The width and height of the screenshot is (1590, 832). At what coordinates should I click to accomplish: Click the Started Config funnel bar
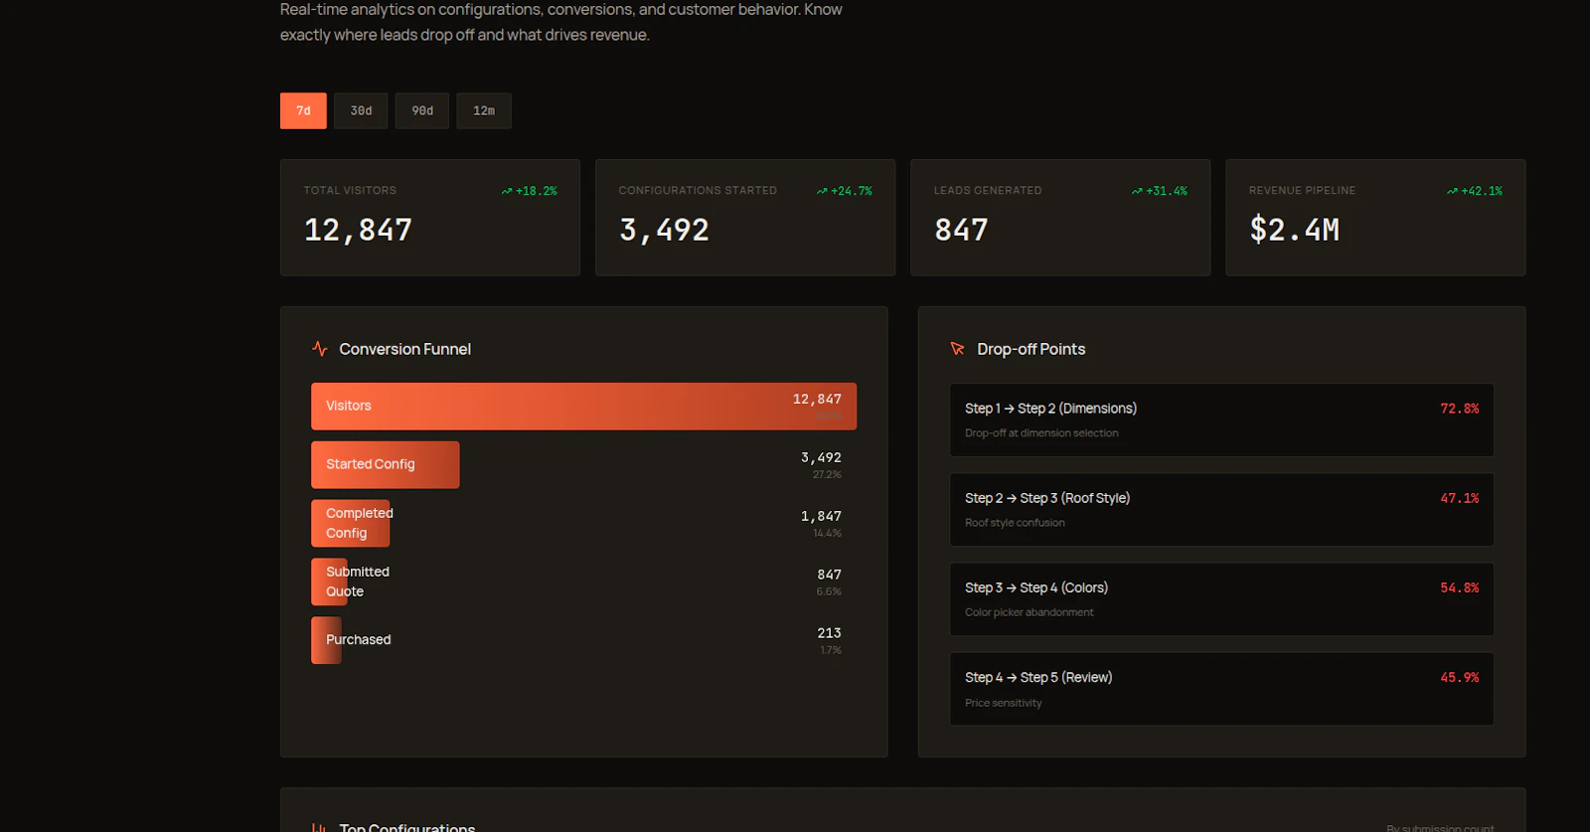(386, 464)
